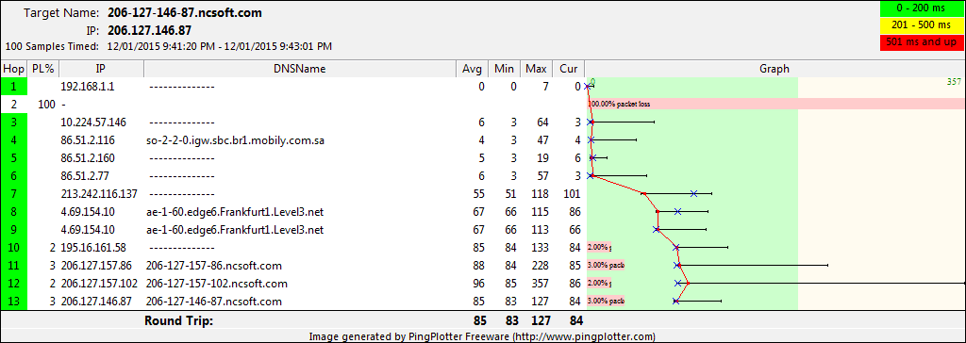
Task: Click hop 12 average value 96
Action: coord(479,284)
